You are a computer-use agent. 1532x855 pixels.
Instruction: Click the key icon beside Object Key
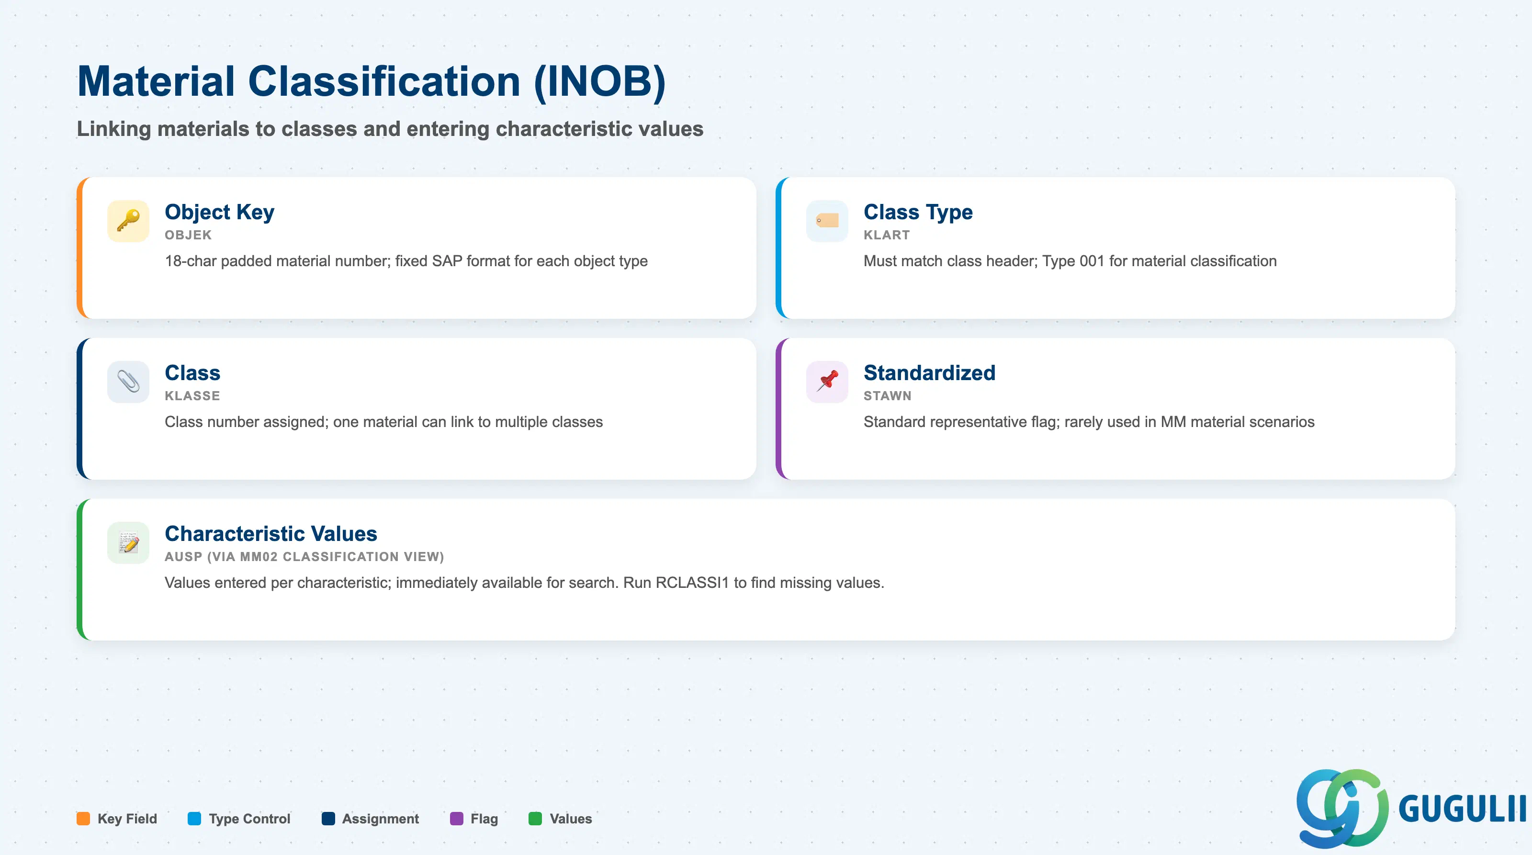coord(128,221)
